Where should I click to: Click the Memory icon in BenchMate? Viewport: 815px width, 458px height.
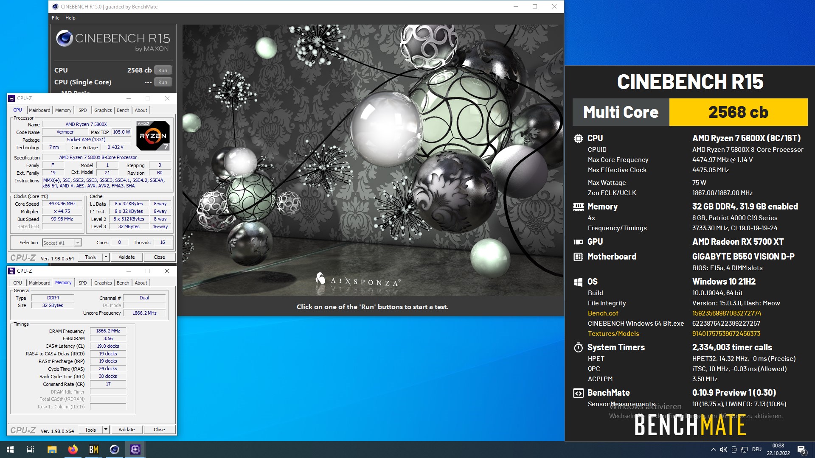click(578, 207)
